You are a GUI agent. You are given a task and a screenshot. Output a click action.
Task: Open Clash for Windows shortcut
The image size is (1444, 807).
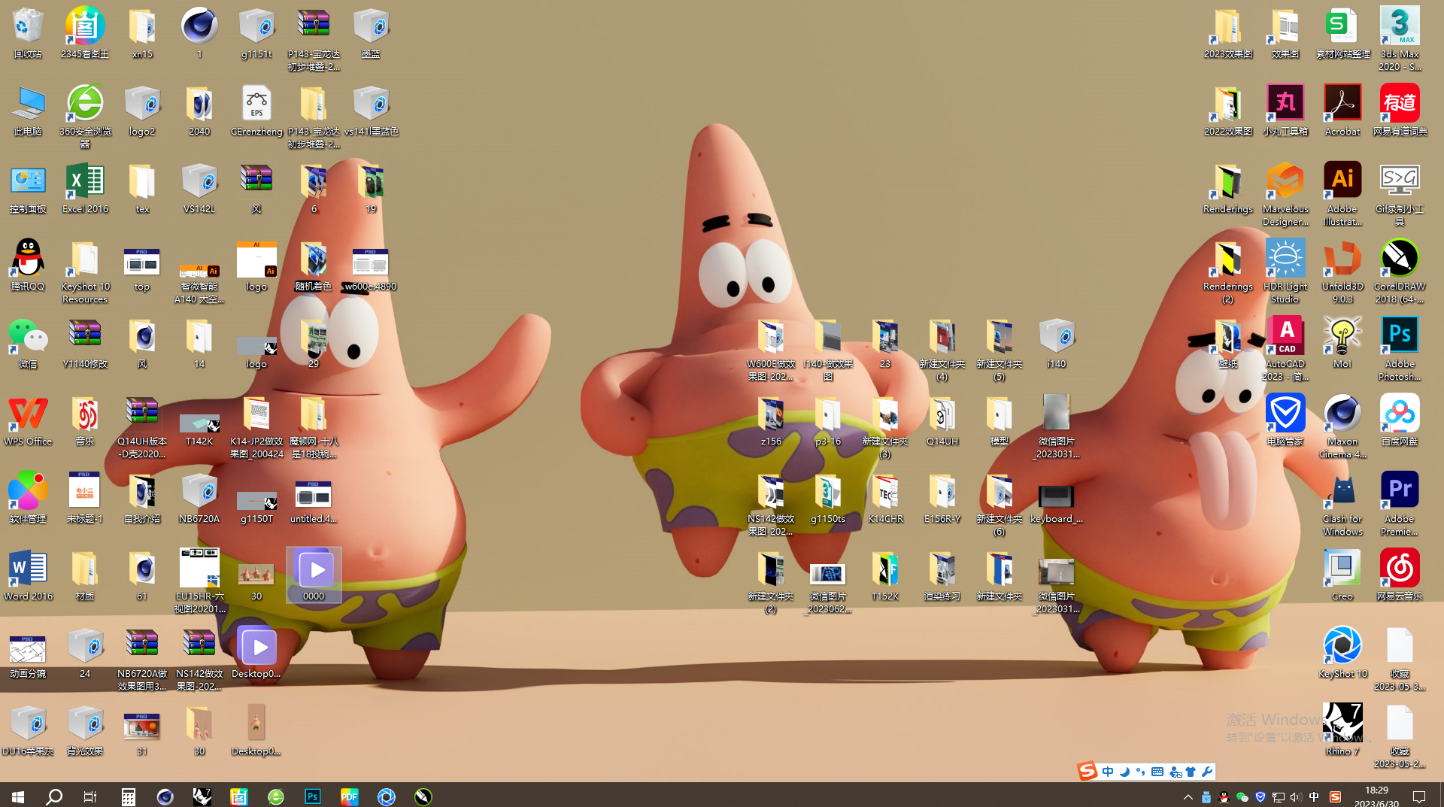[x=1342, y=504]
